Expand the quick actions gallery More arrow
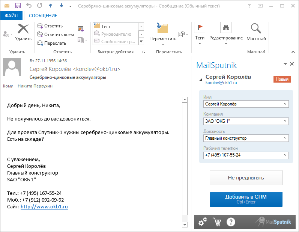299x232 pixels. [141, 41]
